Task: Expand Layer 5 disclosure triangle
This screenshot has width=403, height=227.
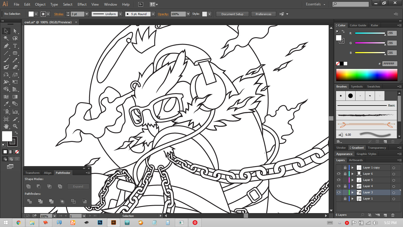Action: click(x=352, y=180)
